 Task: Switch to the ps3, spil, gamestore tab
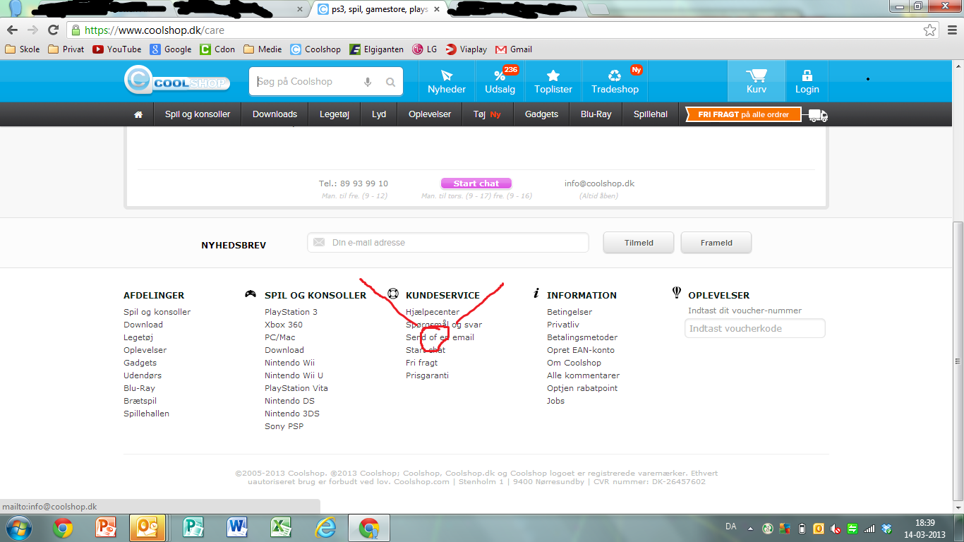click(x=380, y=9)
